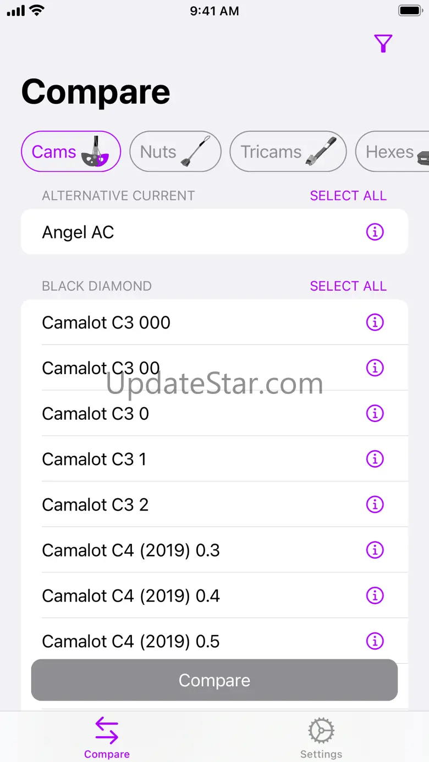This screenshot has height=762, width=429.
Task: Open info for Camalot C3 00
Action: click(375, 368)
